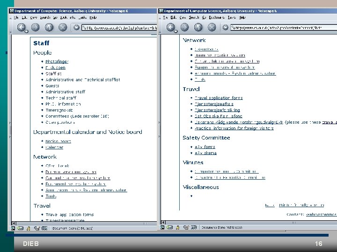Open Composer icon in the left status bar

[37, 228]
